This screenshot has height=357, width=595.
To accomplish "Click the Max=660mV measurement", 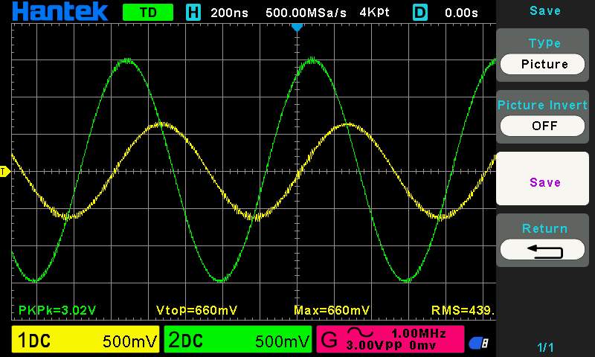I will click(x=332, y=310).
